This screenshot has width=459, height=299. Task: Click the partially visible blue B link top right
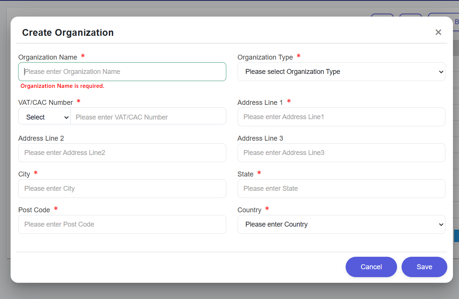click(456, 21)
